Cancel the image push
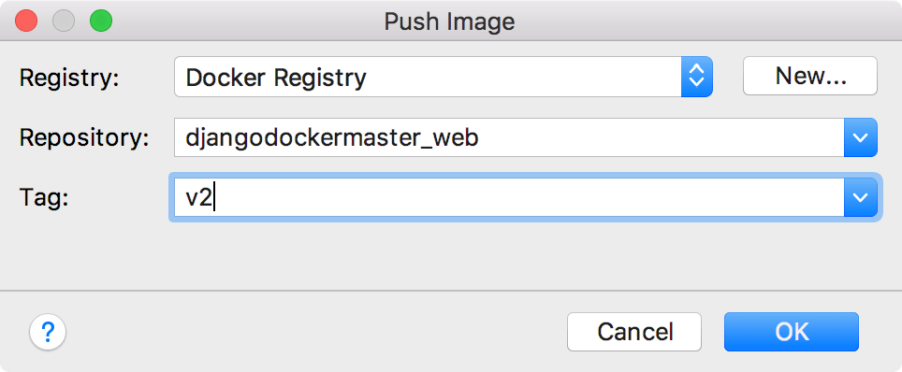This screenshot has width=902, height=372. [x=634, y=332]
